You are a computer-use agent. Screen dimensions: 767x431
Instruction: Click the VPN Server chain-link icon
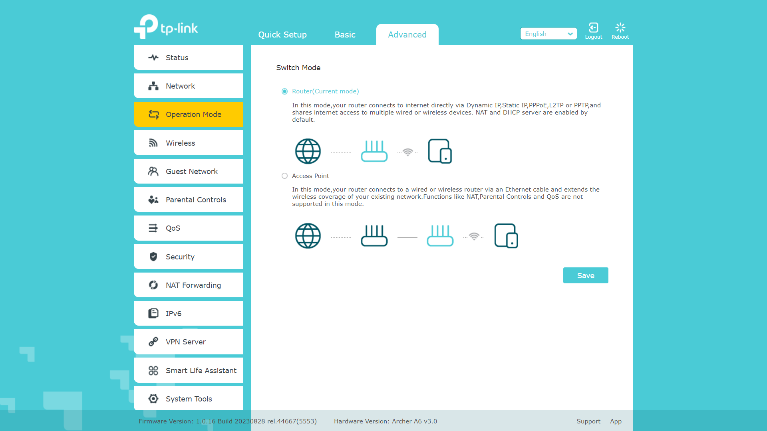153,342
